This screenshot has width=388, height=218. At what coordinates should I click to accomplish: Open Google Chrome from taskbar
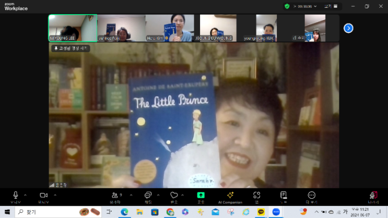tap(170, 212)
